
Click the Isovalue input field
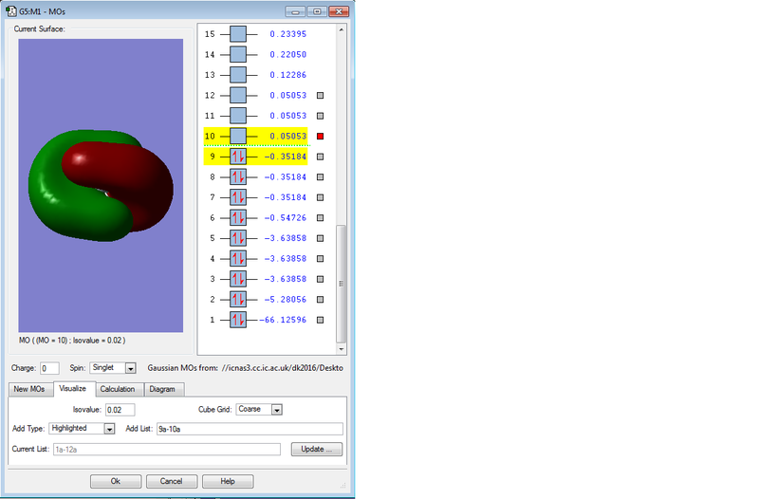tap(120, 410)
